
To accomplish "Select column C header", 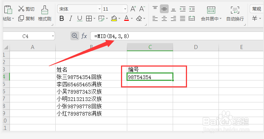I will click(x=150, y=47).
